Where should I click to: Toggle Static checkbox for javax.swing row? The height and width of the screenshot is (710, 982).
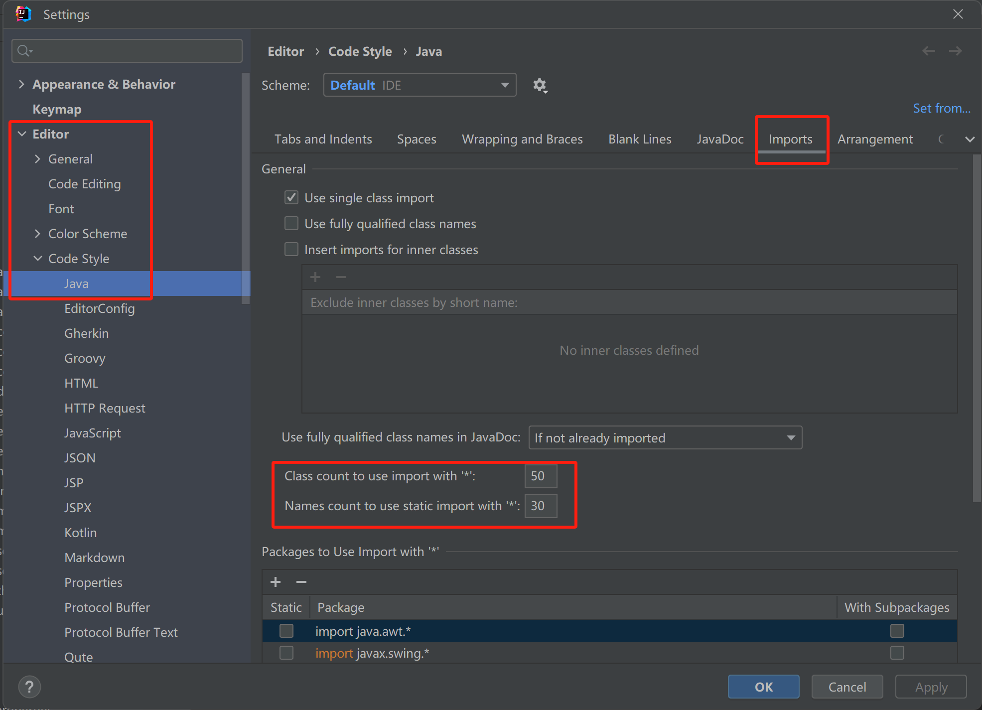[x=286, y=653]
